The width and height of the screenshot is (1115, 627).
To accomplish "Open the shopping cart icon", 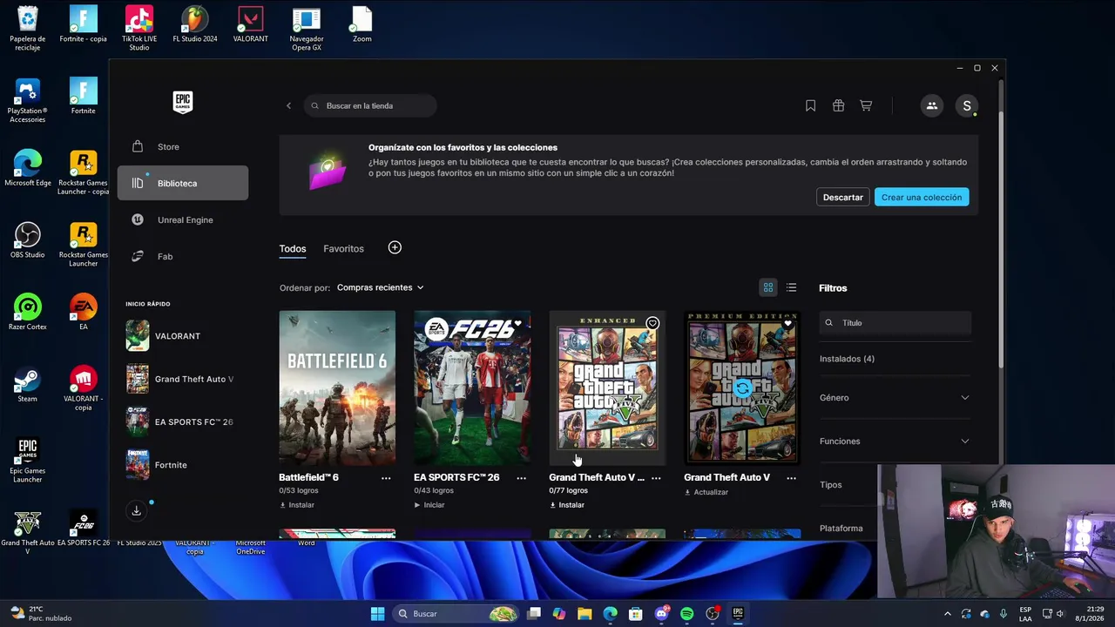I will pyautogui.click(x=866, y=105).
